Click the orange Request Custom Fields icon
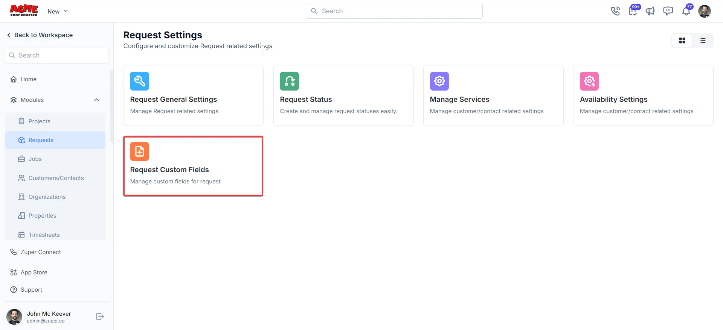Image resolution: width=723 pixels, height=330 pixels. pyautogui.click(x=139, y=151)
